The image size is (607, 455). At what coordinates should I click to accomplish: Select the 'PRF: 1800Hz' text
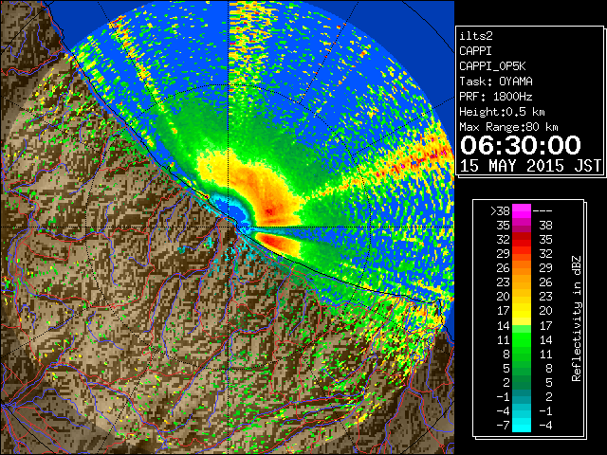coord(496,97)
